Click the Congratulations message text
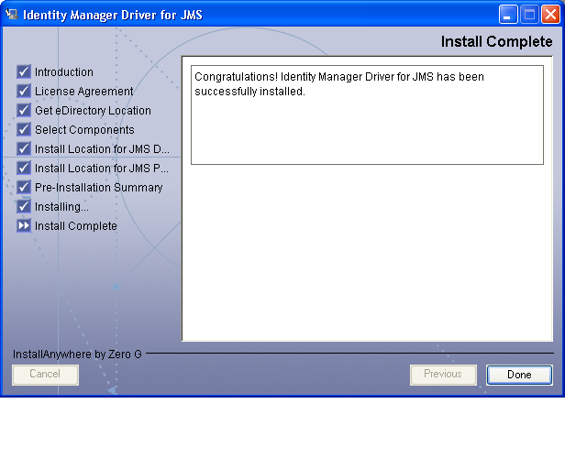The image size is (587, 469). point(339,83)
